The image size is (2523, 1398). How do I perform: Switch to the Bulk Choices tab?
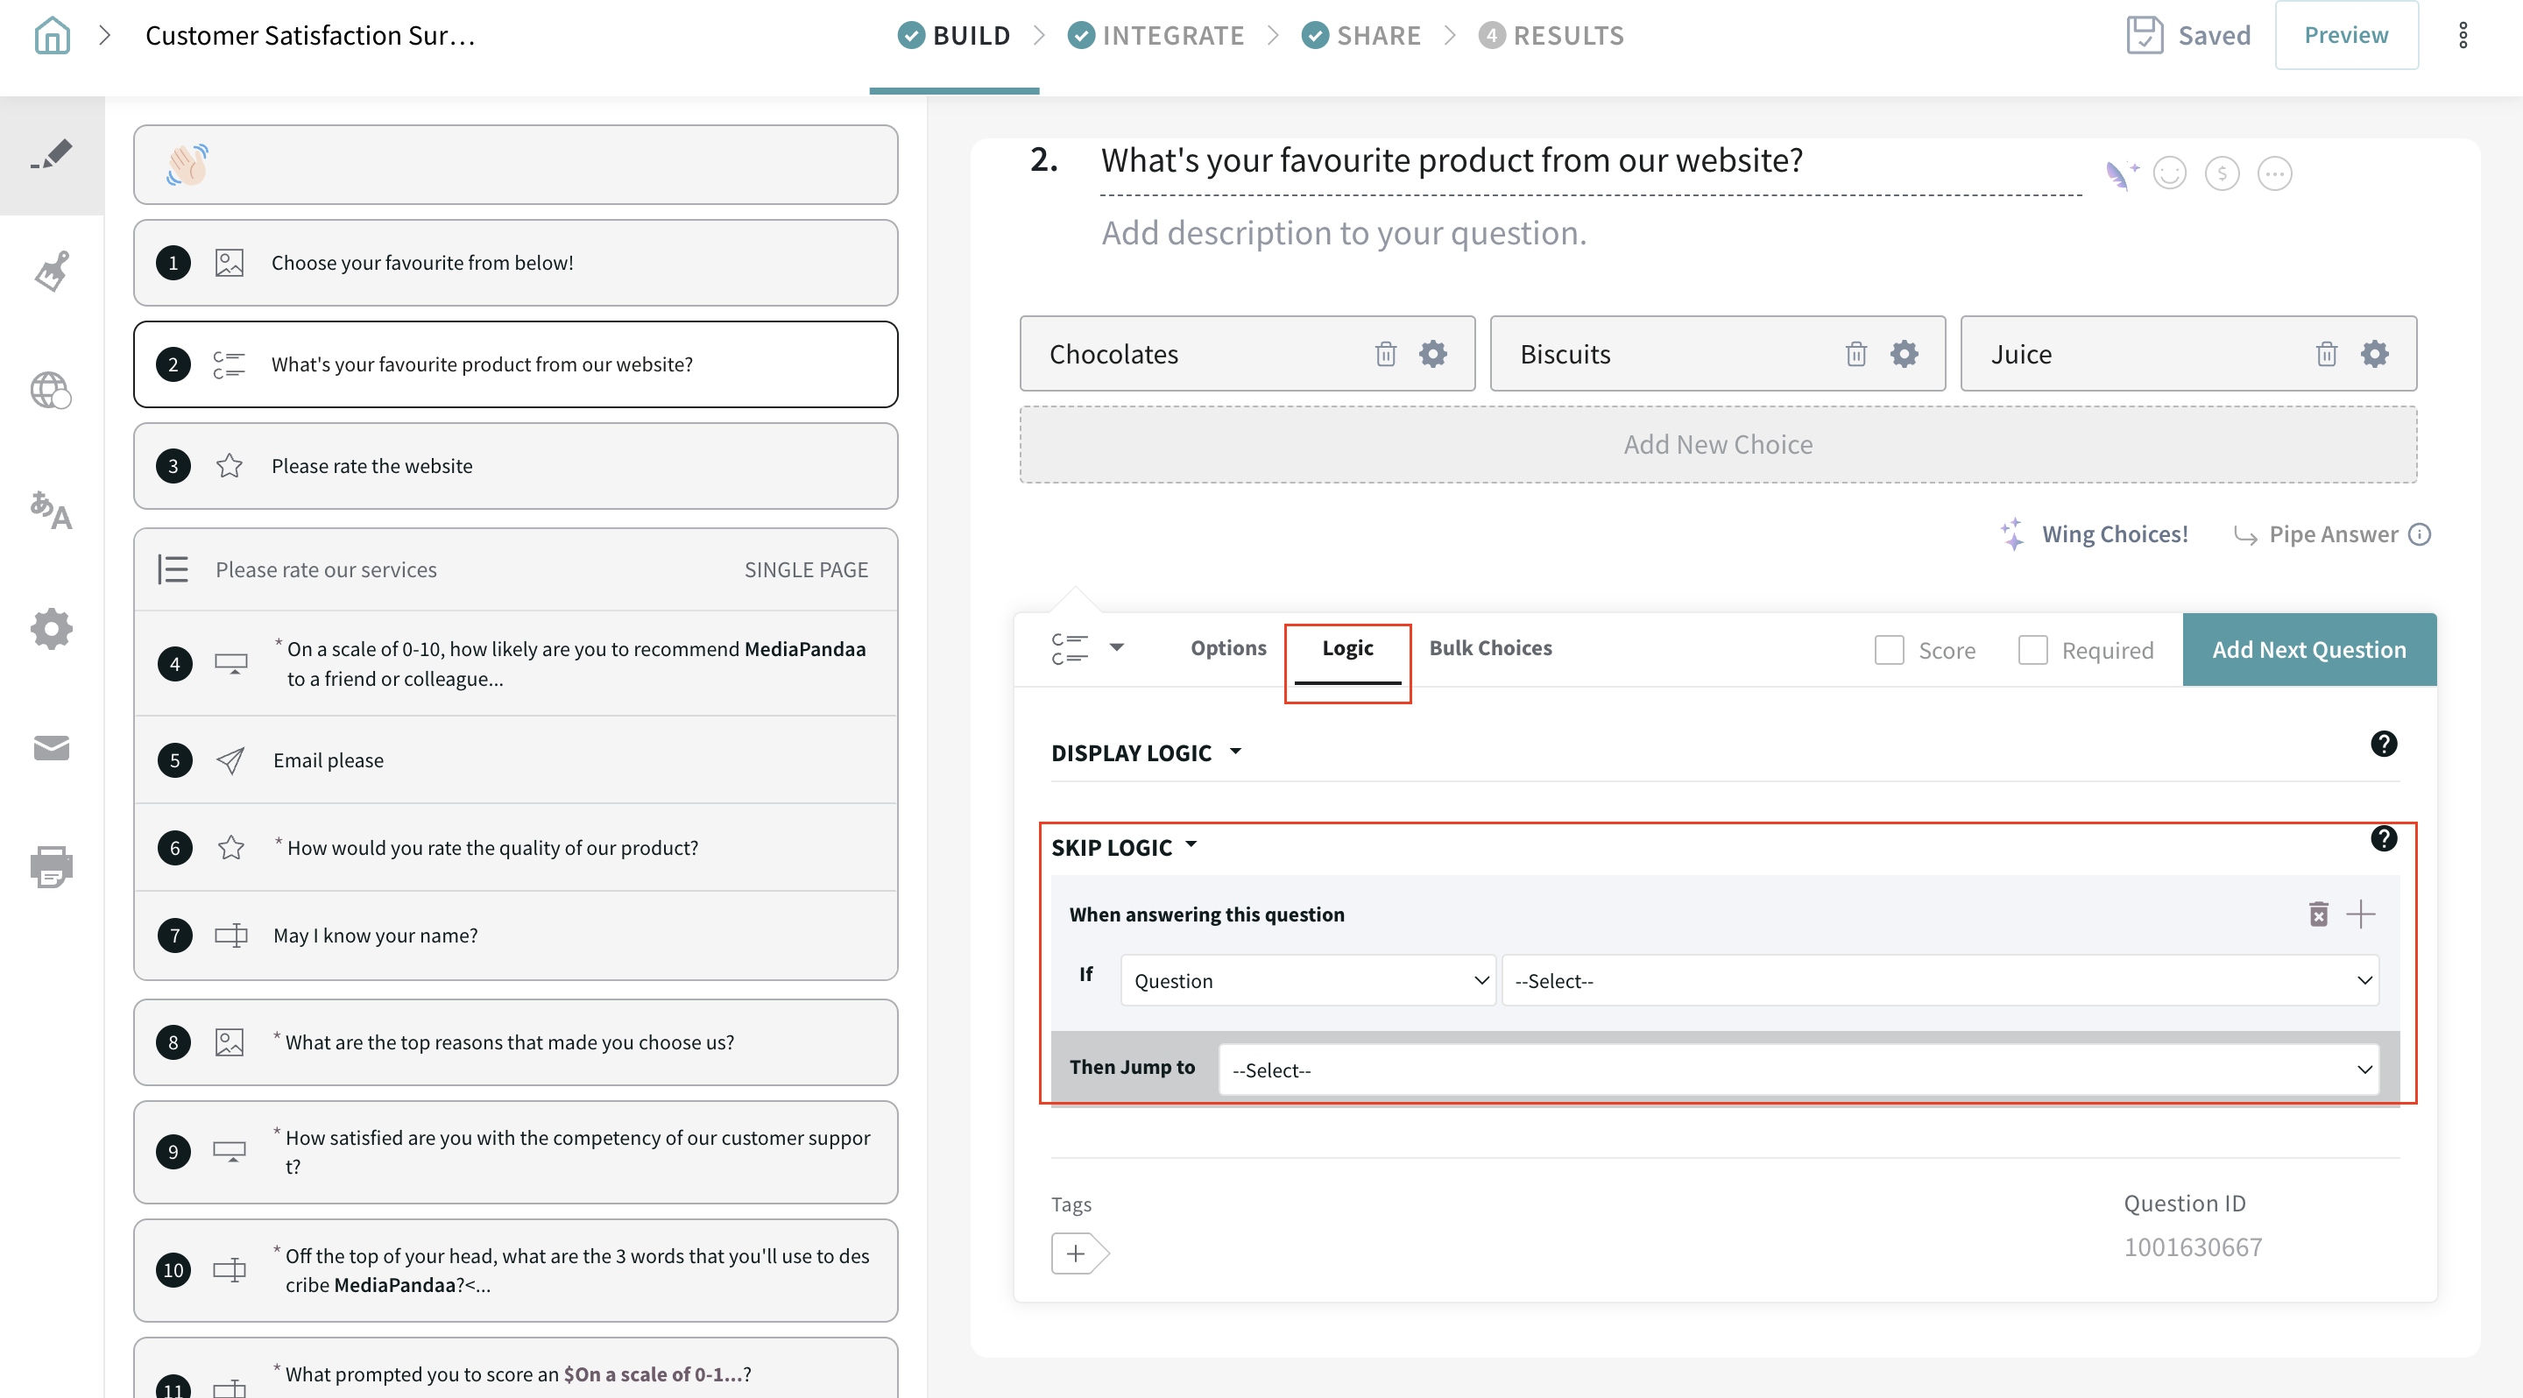pyautogui.click(x=1489, y=648)
